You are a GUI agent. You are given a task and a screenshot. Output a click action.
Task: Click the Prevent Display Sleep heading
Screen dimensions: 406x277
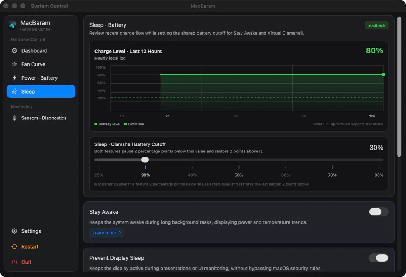click(x=117, y=258)
